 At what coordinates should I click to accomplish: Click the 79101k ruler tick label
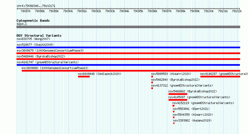tap(223, 11)
